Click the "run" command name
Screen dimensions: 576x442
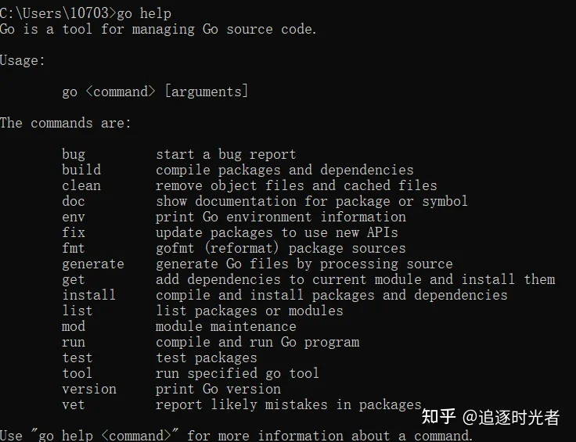tap(74, 343)
